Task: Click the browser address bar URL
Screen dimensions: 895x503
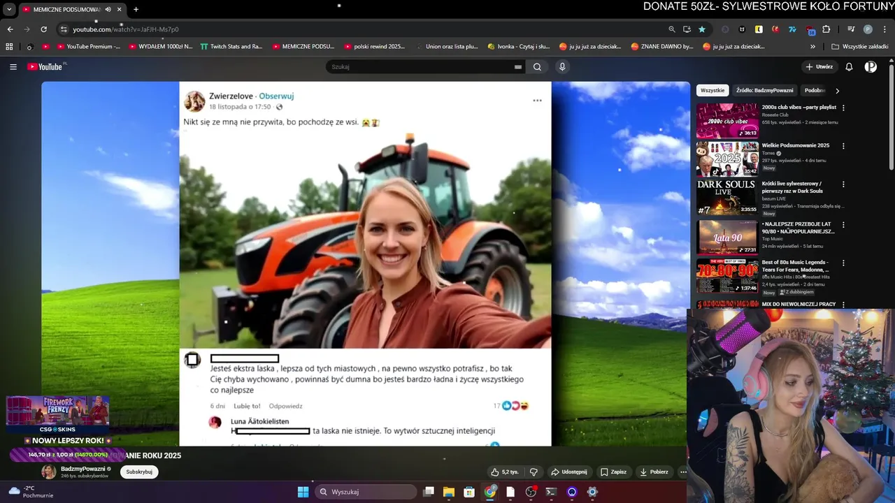Action: point(126,29)
